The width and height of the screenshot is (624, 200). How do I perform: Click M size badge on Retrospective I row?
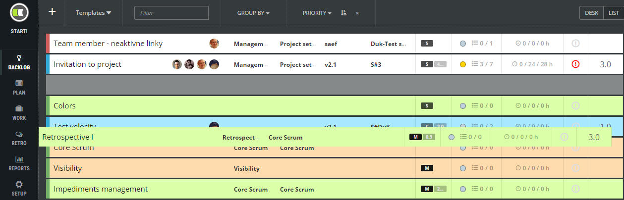click(415, 137)
